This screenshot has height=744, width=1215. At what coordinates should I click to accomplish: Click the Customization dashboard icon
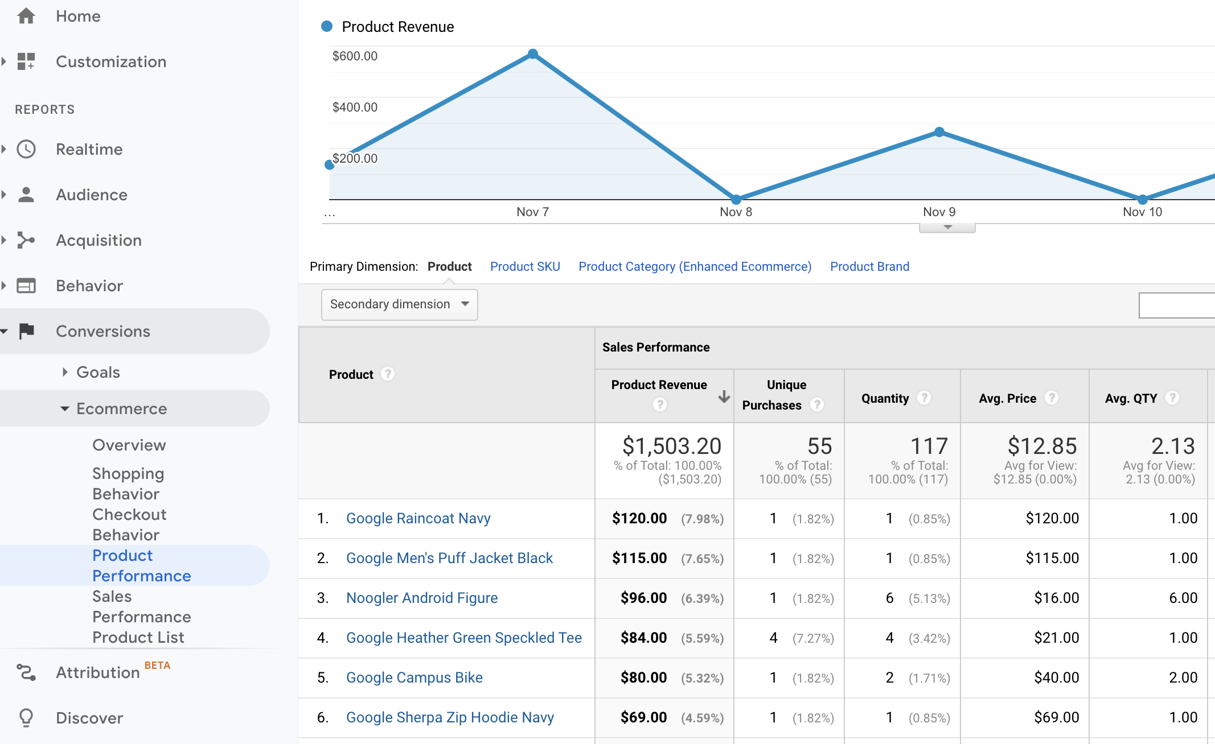26,61
